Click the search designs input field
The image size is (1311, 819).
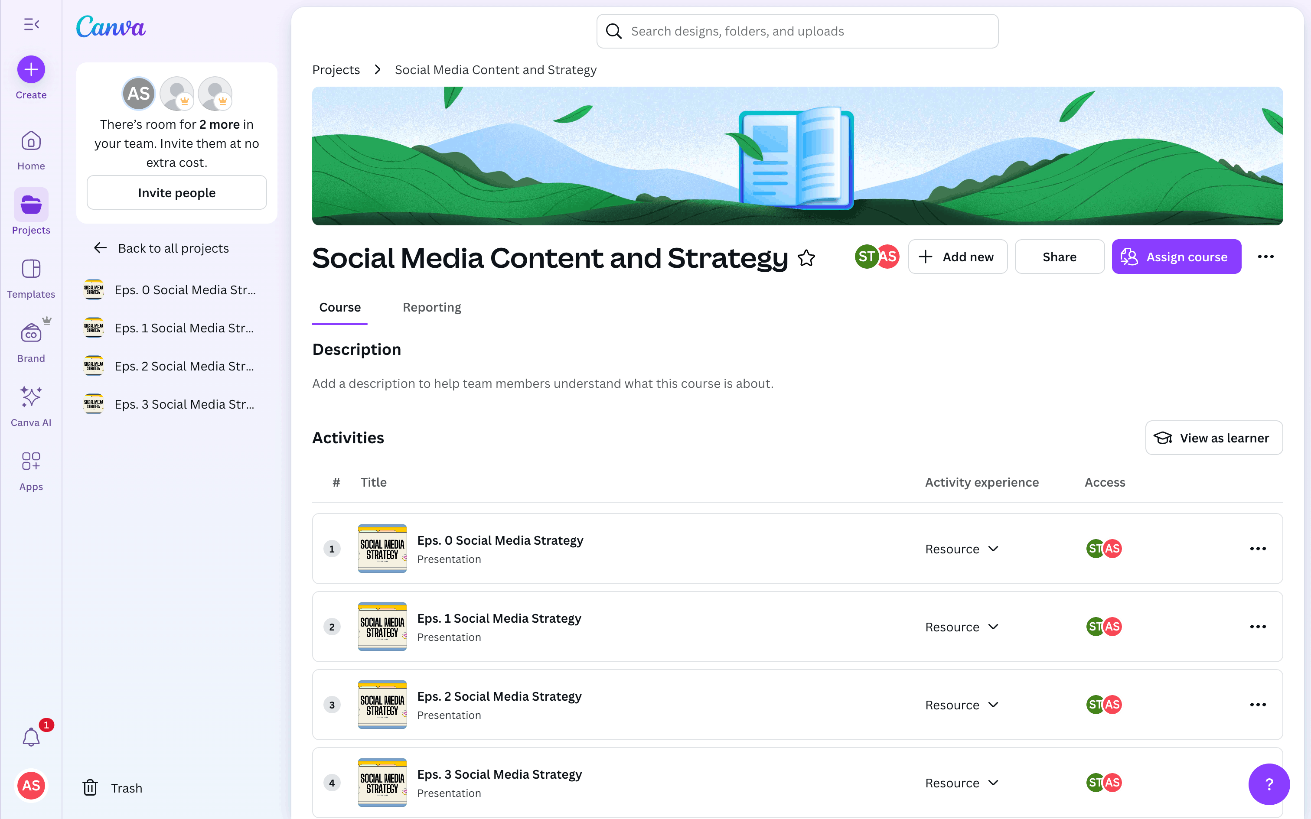click(796, 31)
